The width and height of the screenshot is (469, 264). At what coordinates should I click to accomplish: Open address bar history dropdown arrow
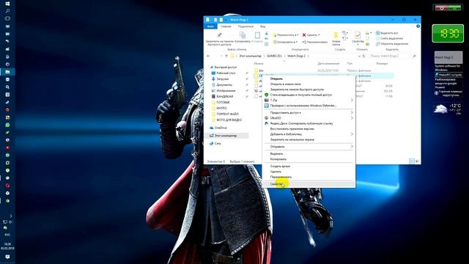[x=359, y=56]
